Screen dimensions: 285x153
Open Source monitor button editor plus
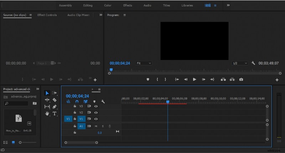click(95, 80)
